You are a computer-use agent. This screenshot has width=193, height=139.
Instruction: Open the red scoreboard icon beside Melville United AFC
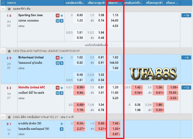click(x=58, y=88)
